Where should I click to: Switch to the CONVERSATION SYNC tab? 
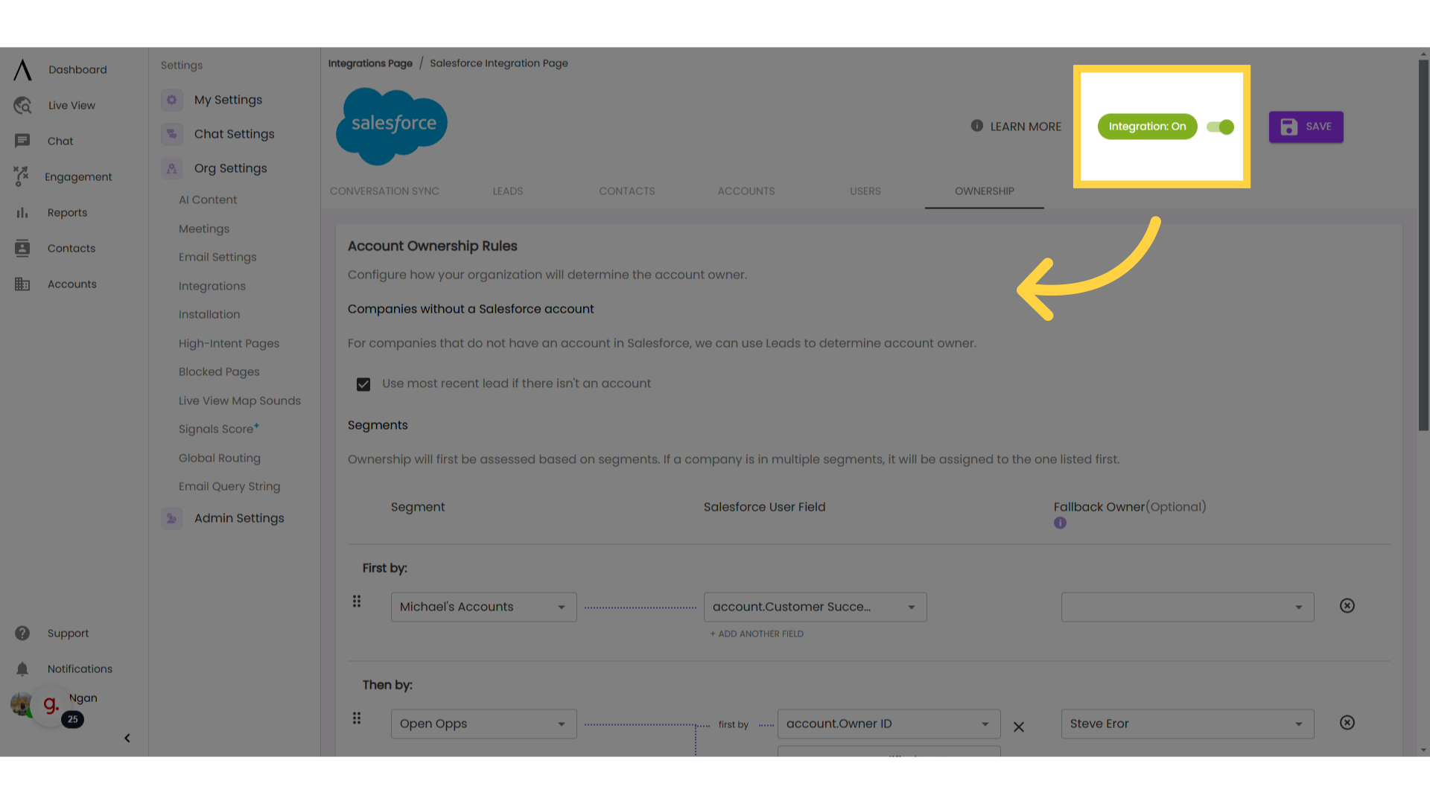tap(384, 191)
